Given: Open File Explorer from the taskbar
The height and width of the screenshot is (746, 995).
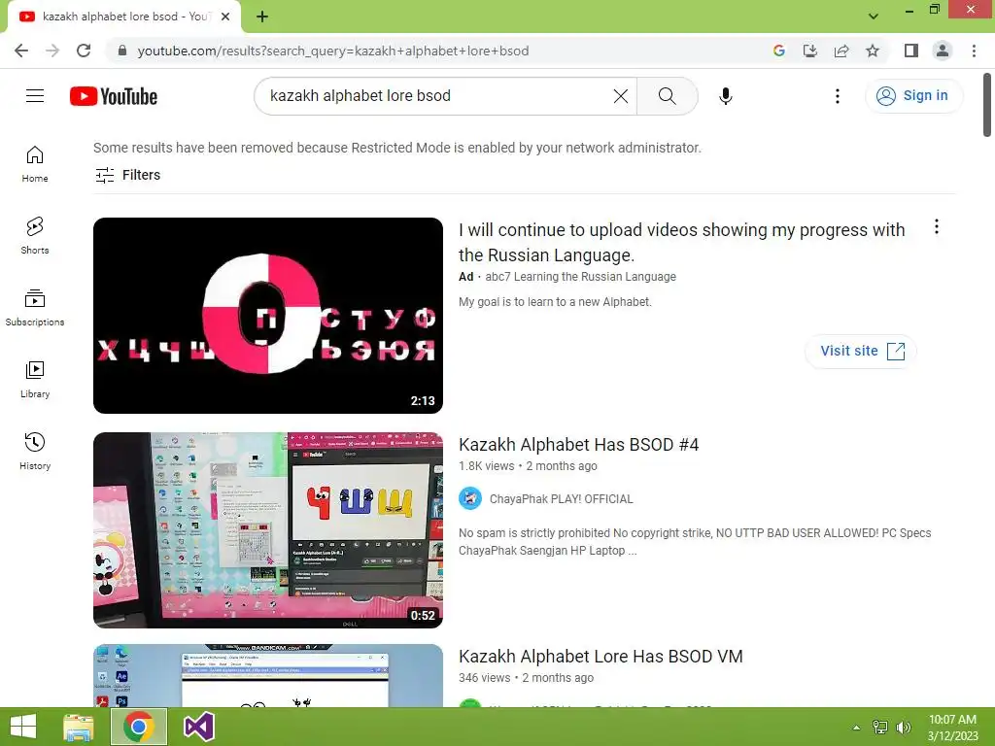Looking at the screenshot, I should [x=79, y=727].
